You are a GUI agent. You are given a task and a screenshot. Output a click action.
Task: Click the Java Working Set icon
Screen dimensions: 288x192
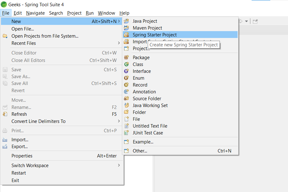[x=126, y=105]
